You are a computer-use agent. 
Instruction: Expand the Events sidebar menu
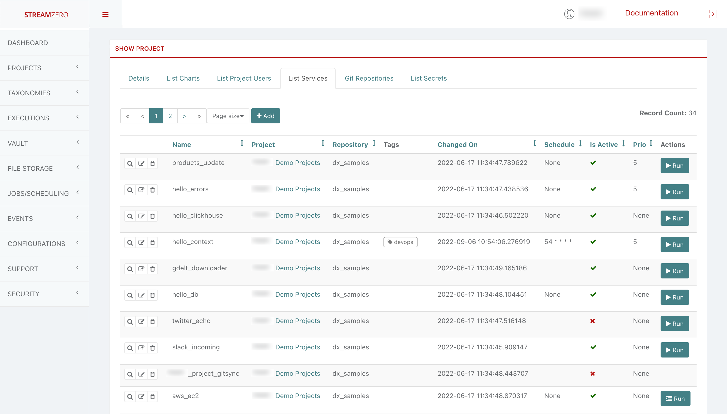(x=44, y=219)
